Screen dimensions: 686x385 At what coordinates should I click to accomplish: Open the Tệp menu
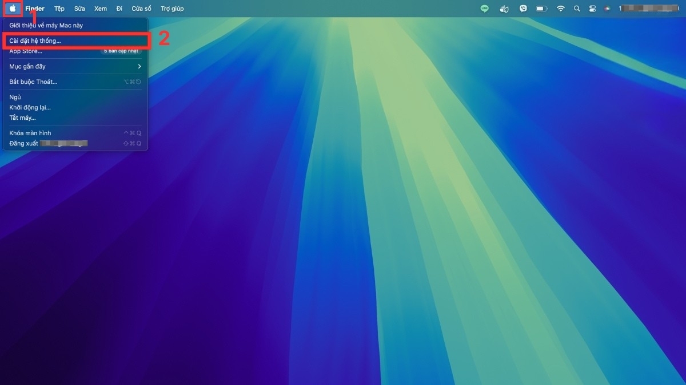pyautogui.click(x=59, y=9)
